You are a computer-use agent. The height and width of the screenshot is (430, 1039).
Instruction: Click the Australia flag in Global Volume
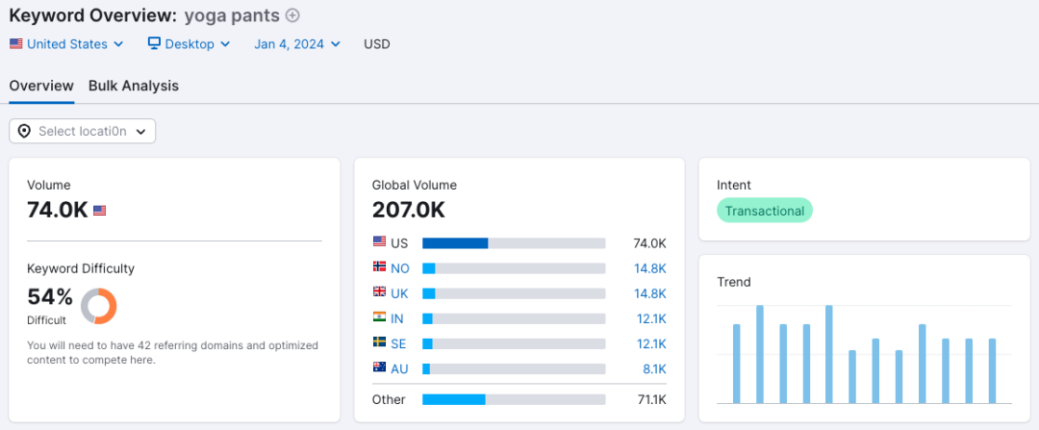(x=379, y=368)
